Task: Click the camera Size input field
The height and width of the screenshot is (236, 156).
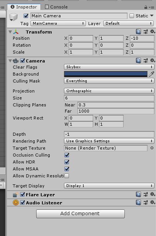Action: pyautogui.click(x=109, y=98)
